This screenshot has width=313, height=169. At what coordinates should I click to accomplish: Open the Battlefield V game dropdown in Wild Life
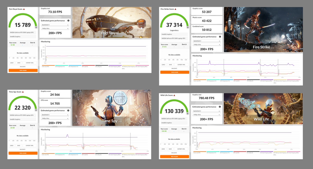point(207,111)
